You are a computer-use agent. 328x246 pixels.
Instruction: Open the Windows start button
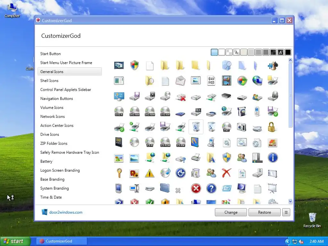pyautogui.click(x=15, y=241)
